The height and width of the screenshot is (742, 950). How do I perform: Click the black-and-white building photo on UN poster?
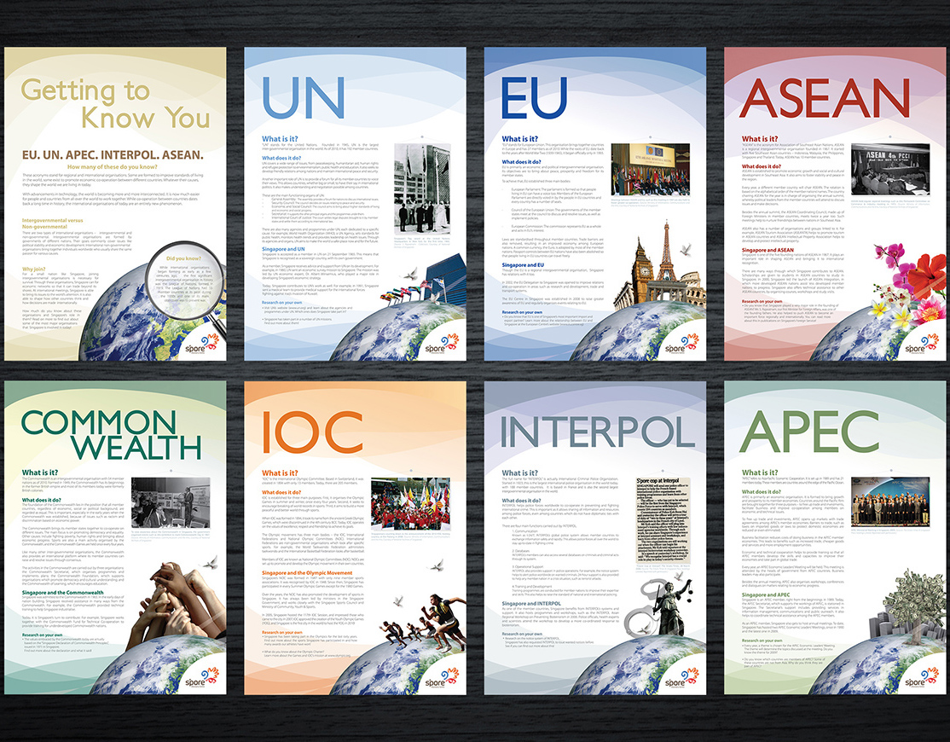[422, 191]
